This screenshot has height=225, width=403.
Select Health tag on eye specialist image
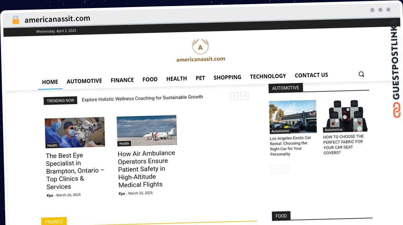coord(52,145)
